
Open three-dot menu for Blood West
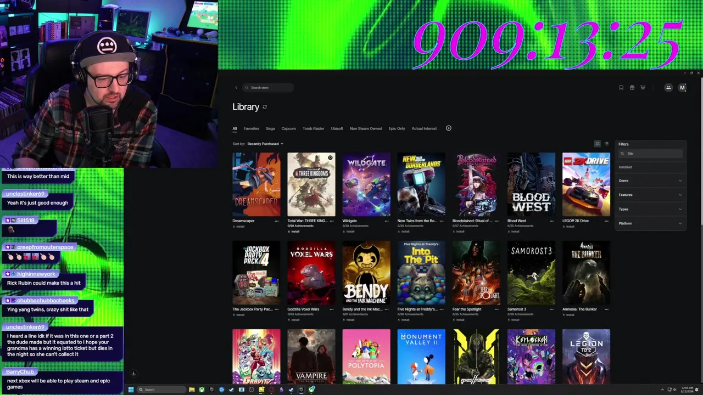point(551,221)
